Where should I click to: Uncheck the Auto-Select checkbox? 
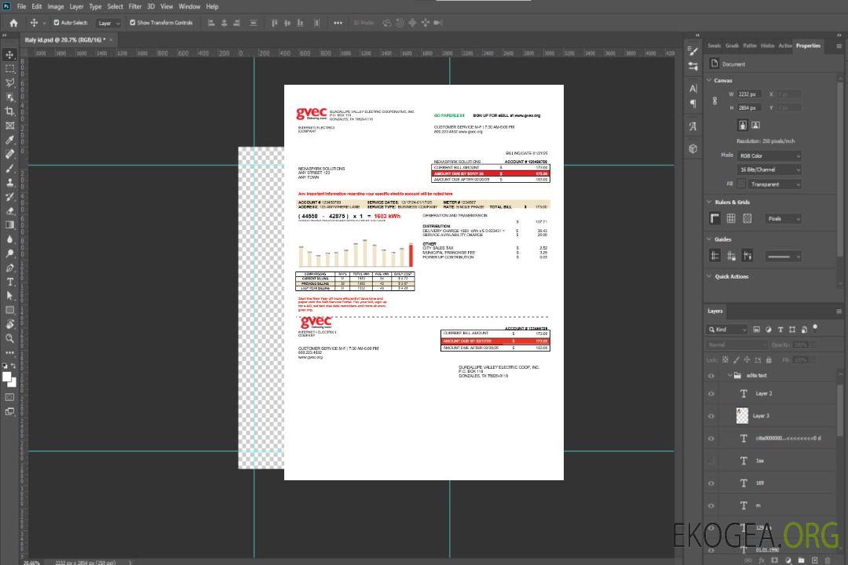[57, 23]
